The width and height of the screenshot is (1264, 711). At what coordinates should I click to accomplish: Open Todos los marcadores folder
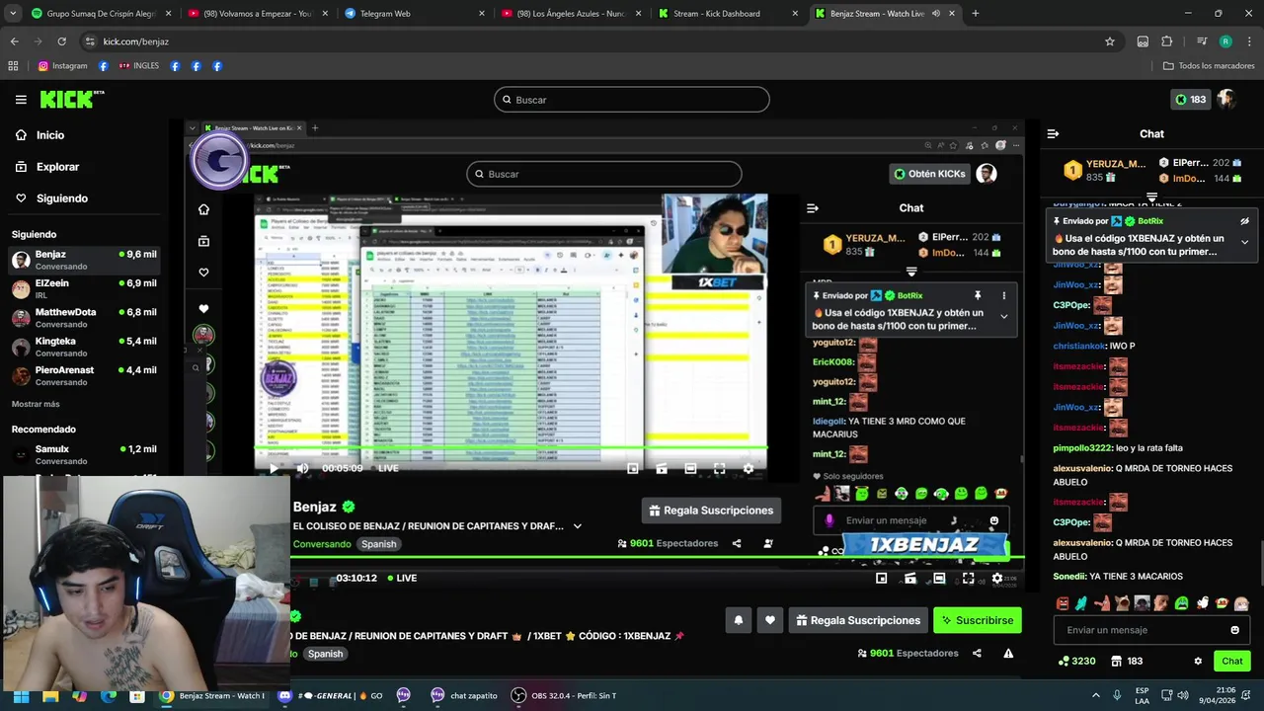pyautogui.click(x=1209, y=66)
